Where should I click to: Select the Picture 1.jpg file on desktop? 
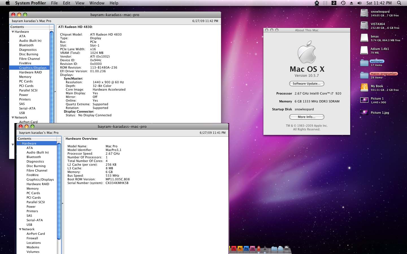(x=364, y=112)
